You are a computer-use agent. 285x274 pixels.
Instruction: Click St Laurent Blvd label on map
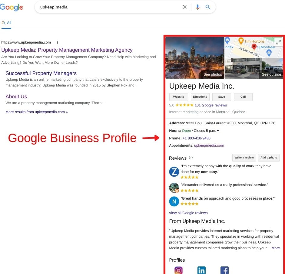click(x=249, y=52)
